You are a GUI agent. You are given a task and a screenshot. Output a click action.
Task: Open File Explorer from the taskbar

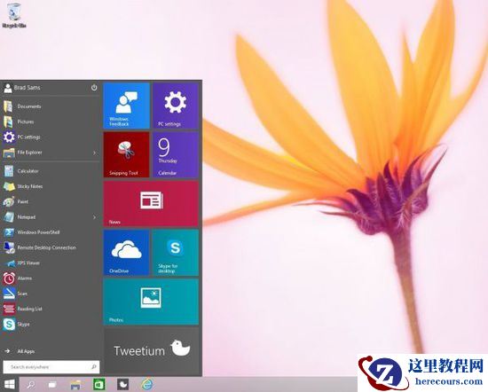[75, 385]
